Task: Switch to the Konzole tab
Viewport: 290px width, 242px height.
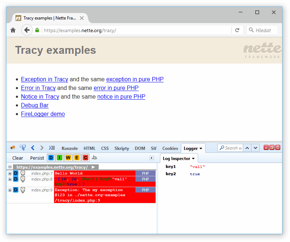Action: pos(70,148)
